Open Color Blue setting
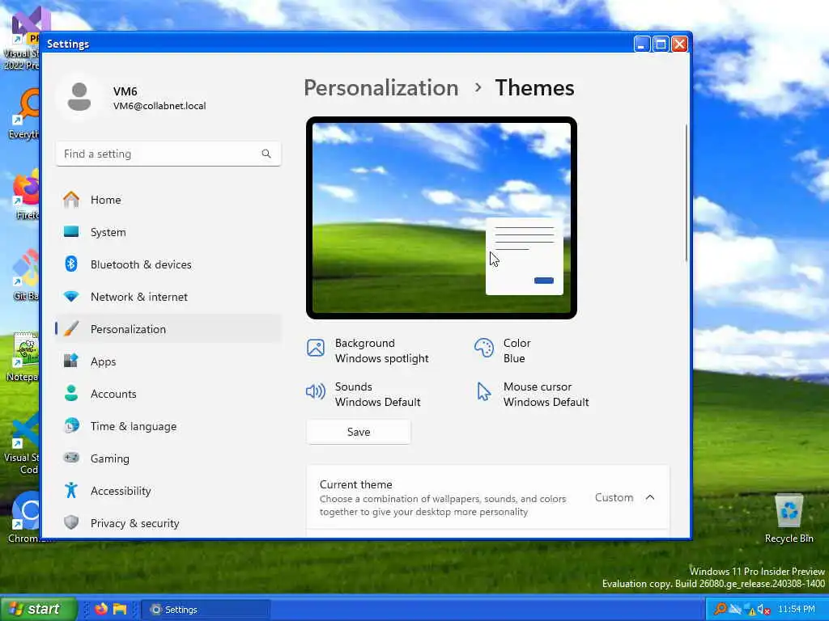Image resolution: width=829 pixels, height=621 pixels. click(x=502, y=351)
